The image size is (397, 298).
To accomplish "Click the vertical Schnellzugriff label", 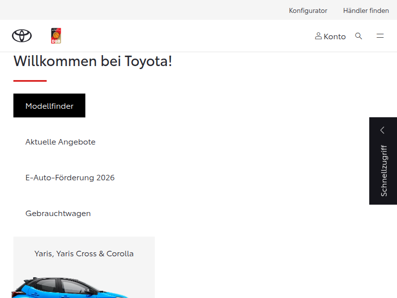I will (384, 171).
